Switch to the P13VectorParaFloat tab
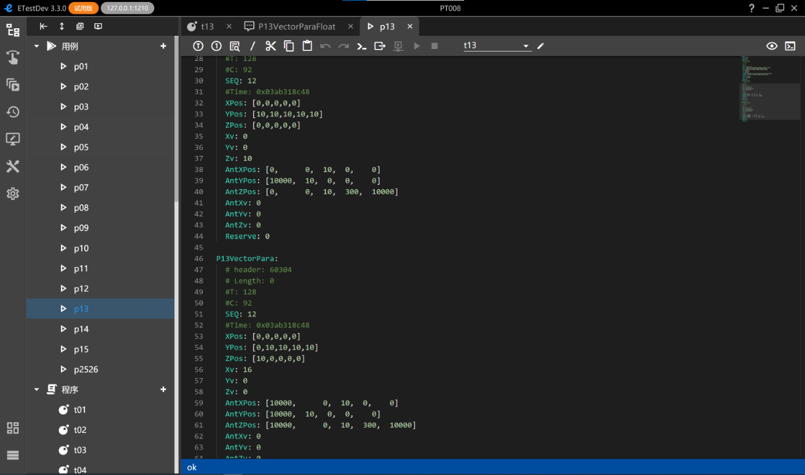This screenshot has width=805, height=475. coord(291,26)
